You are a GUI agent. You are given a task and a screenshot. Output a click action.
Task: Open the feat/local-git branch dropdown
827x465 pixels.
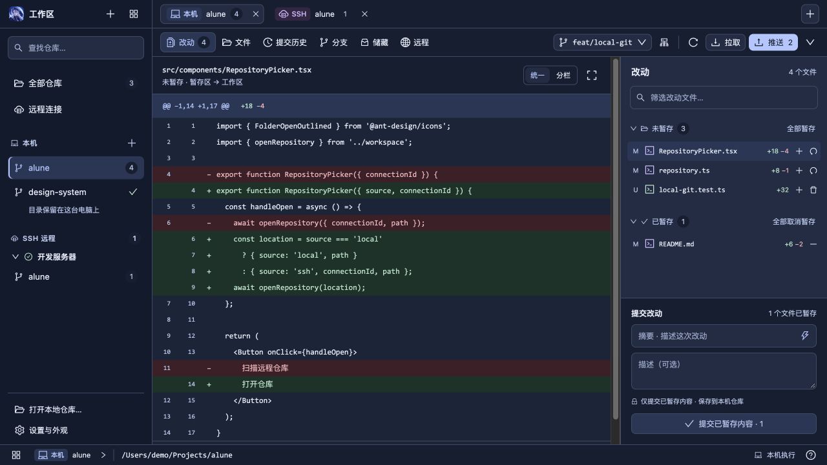click(603, 42)
